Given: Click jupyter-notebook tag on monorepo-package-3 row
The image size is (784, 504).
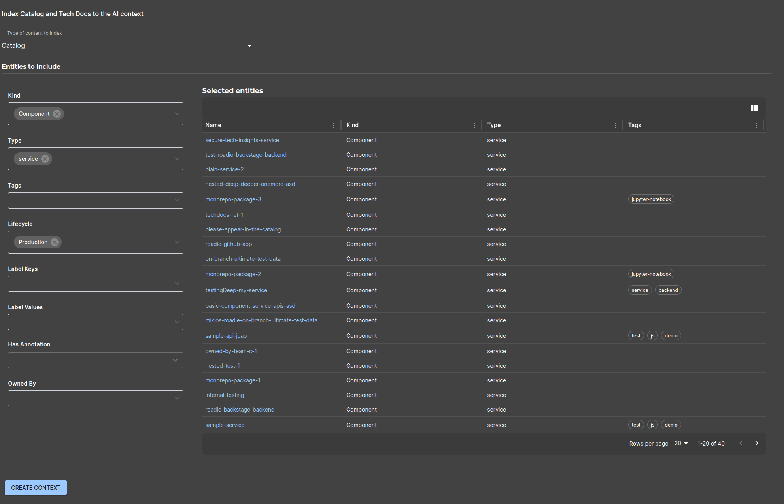Looking at the screenshot, I should point(651,199).
